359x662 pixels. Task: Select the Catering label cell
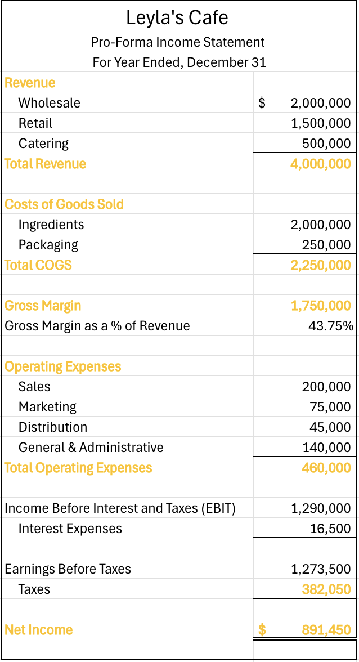click(43, 144)
